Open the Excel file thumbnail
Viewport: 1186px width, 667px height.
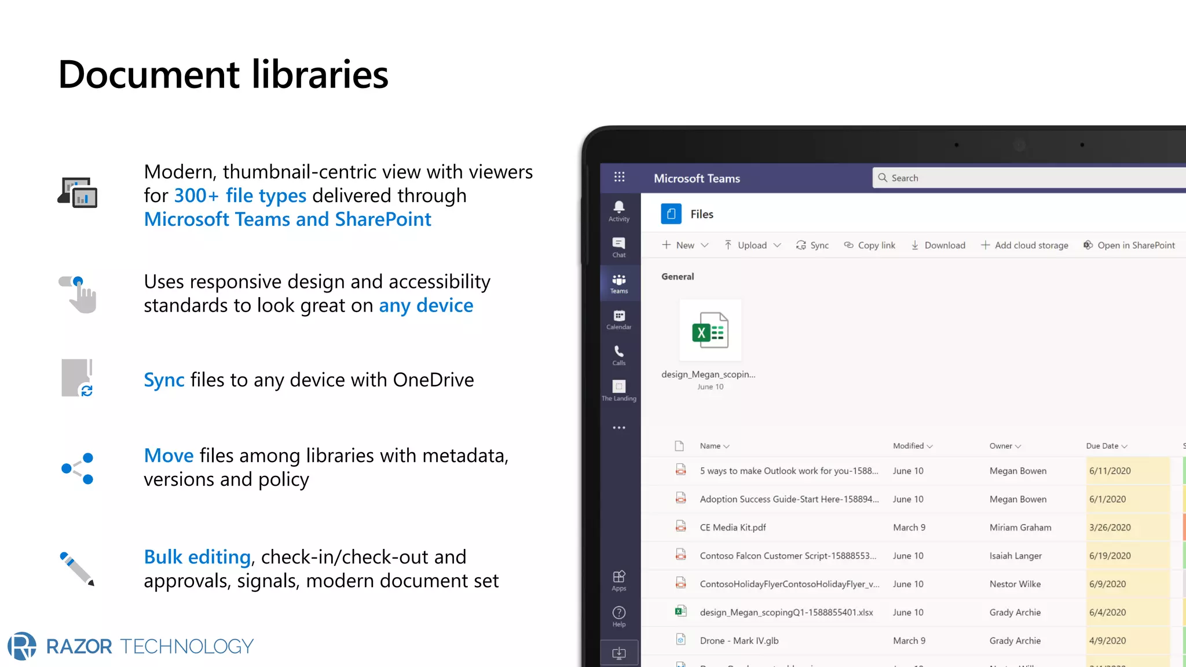[x=710, y=331]
